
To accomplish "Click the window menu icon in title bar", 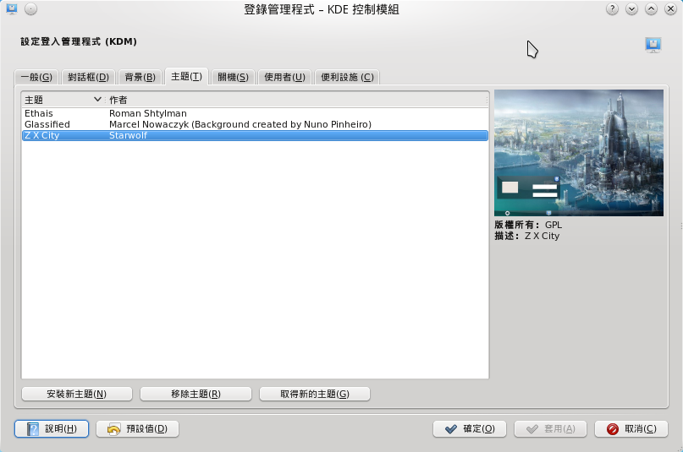I will click(x=12, y=8).
